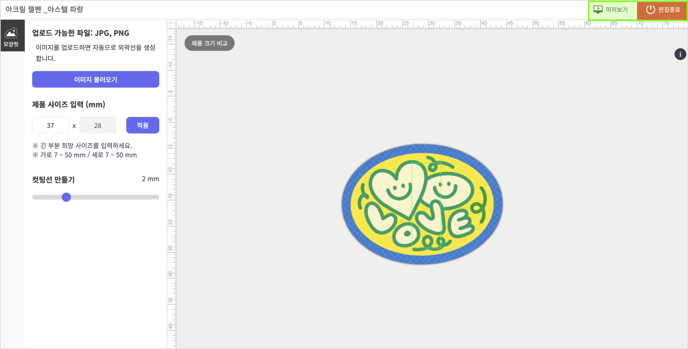Focus the width field showing 37
688x349 pixels.
50,126
